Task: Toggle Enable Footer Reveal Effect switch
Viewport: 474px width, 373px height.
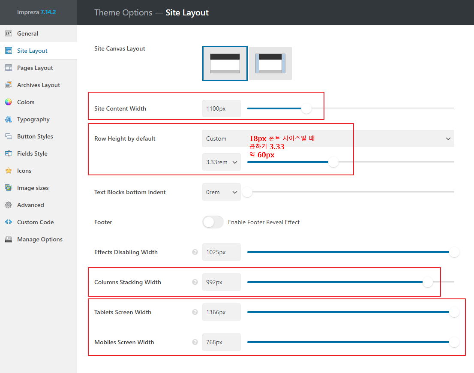Action: 213,222
